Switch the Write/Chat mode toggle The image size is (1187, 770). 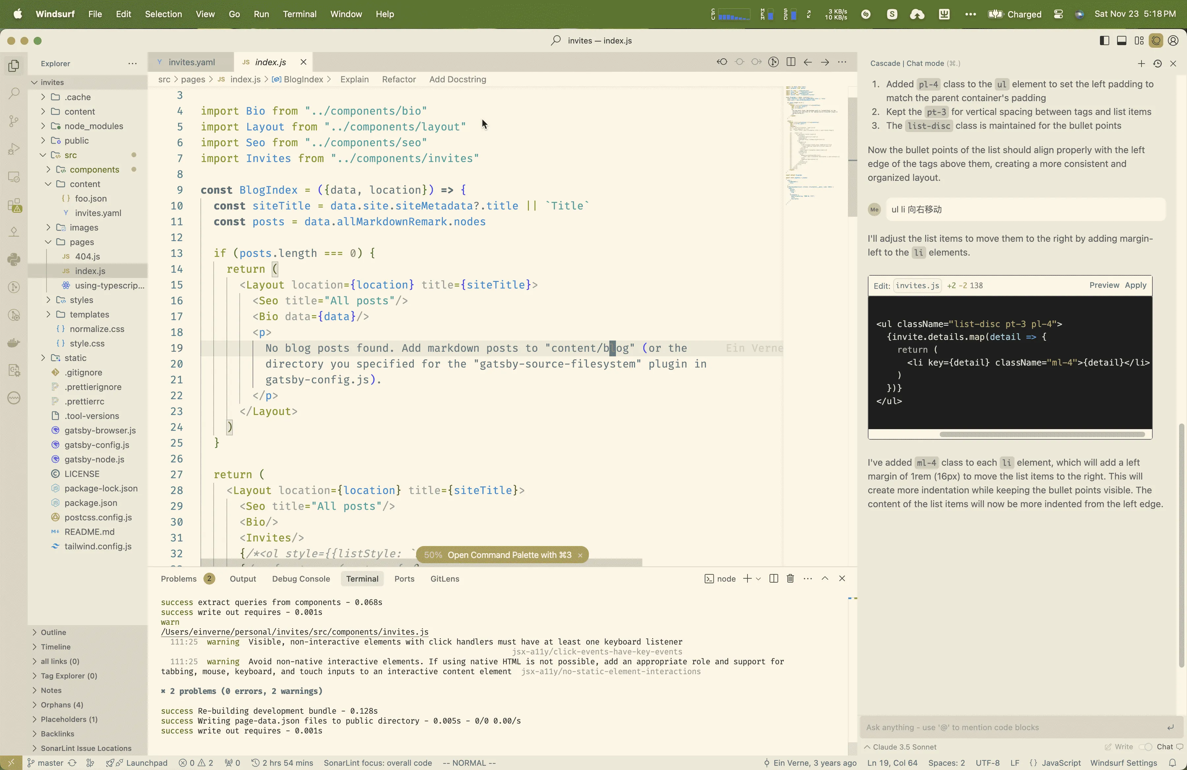[x=1145, y=747]
